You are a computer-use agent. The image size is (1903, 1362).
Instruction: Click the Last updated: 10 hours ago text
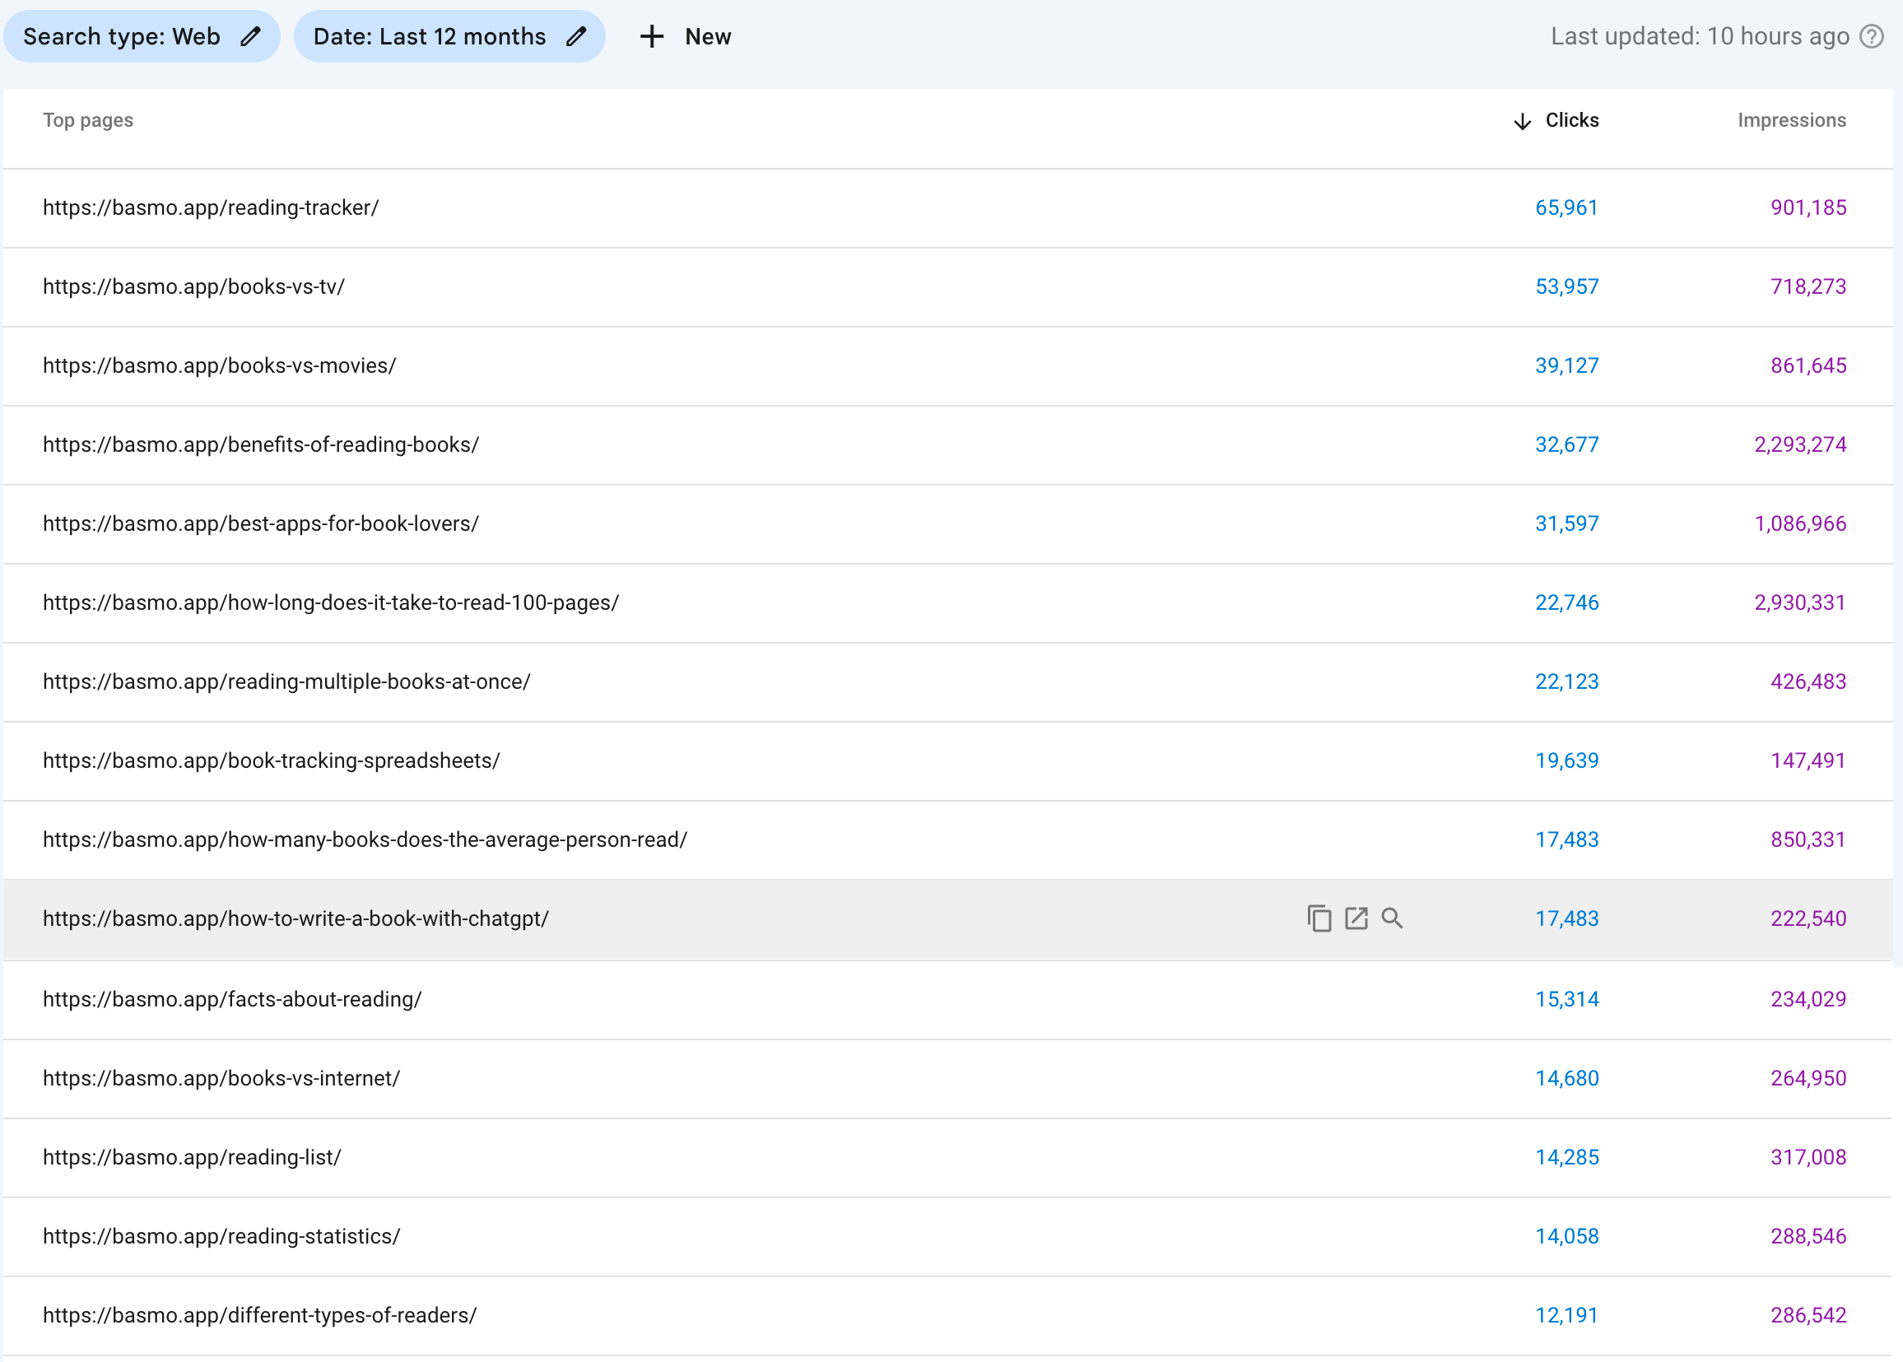click(x=1699, y=37)
